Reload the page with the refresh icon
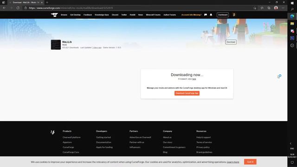Screen dimensions: 297x167 (18, 8)
